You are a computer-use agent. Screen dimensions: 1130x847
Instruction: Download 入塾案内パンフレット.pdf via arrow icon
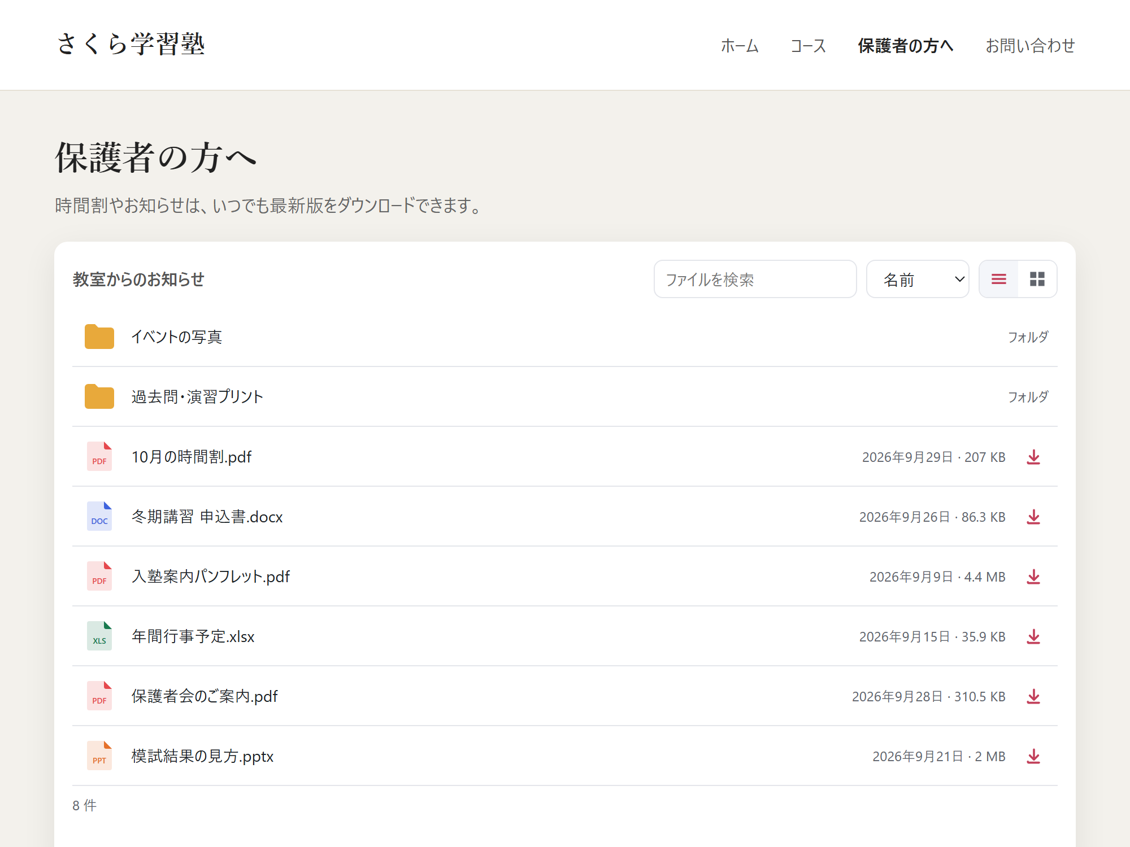click(1033, 577)
